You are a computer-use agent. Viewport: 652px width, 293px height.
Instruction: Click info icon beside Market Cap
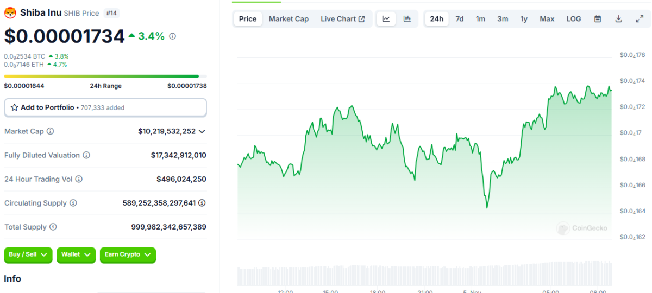[x=51, y=131]
